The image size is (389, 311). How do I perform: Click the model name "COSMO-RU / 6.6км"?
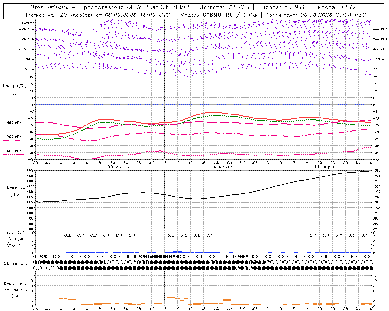pyautogui.click(x=230, y=15)
